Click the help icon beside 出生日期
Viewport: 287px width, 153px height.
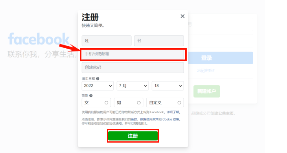pyautogui.click(x=98, y=79)
